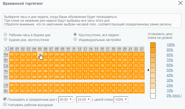
Task: Select all hours for Пн row header
Action: (x=6, y=54)
